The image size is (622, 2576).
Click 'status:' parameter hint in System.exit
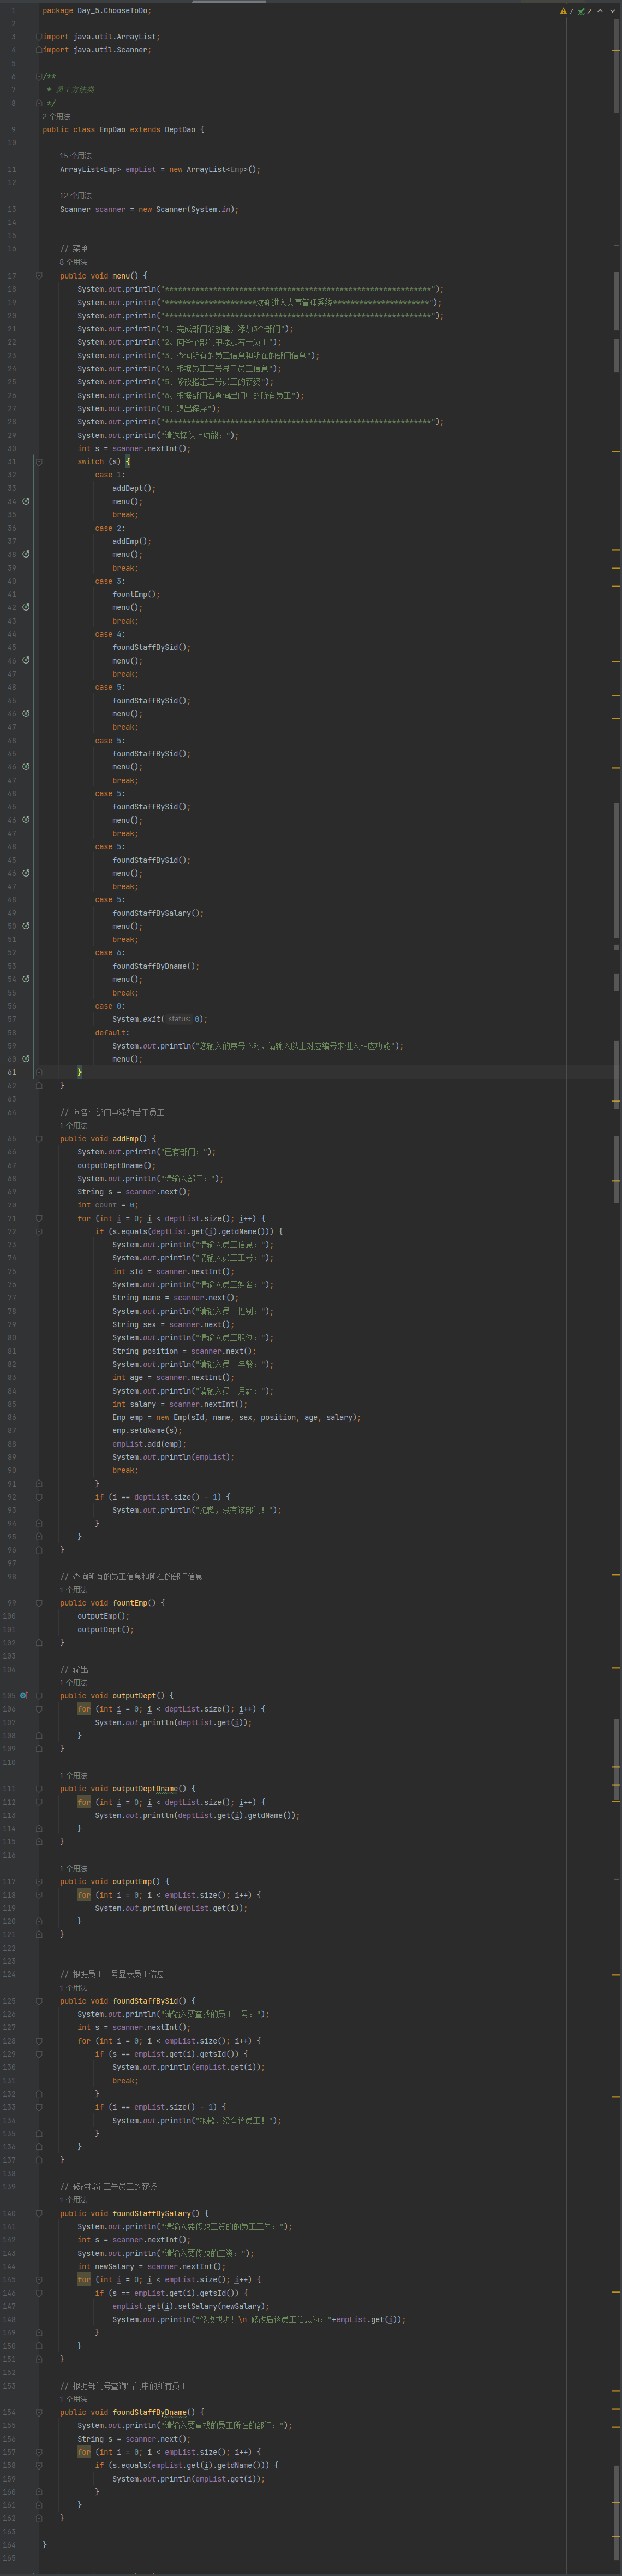coord(180,1019)
